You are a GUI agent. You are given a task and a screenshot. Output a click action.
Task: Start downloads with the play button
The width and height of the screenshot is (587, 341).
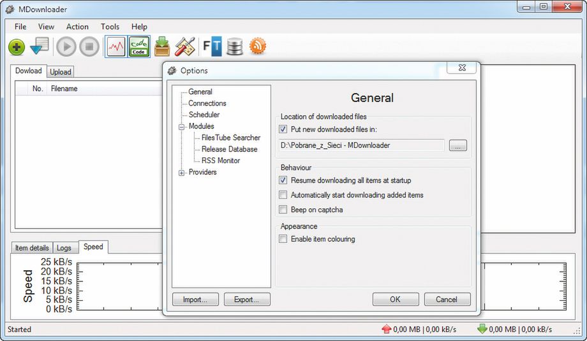66,47
